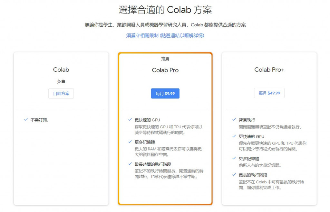Click the Colab Pro card title
This screenshot has width=330, height=212.
(x=165, y=70)
